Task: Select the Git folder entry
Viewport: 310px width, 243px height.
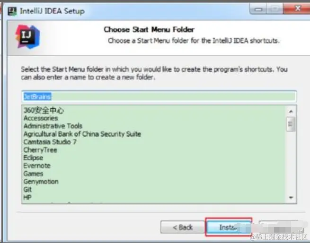Action: [x=27, y=190]
